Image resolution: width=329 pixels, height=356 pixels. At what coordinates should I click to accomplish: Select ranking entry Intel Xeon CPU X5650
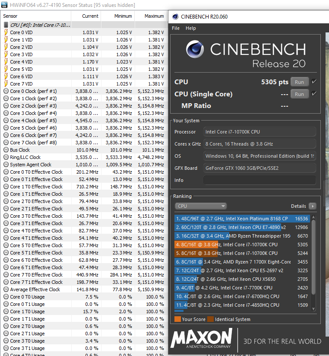coord(242,279)
